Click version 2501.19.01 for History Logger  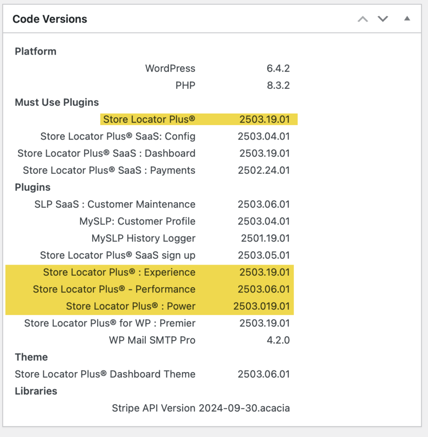266,238
